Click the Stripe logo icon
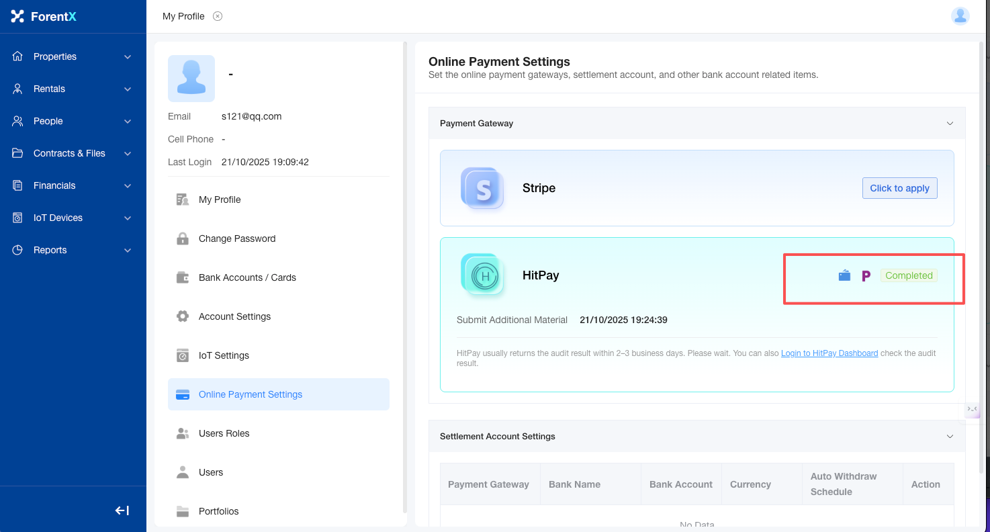990x532 pixels. [x=482, y=188]
